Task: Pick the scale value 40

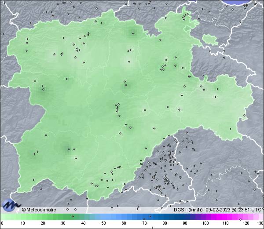Action: click(83, 223)
